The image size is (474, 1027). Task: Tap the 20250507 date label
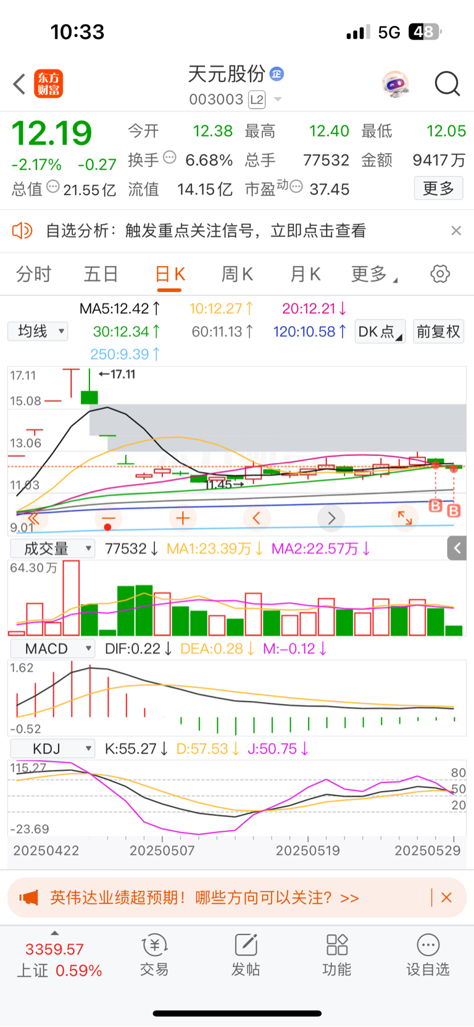point(162,850)
